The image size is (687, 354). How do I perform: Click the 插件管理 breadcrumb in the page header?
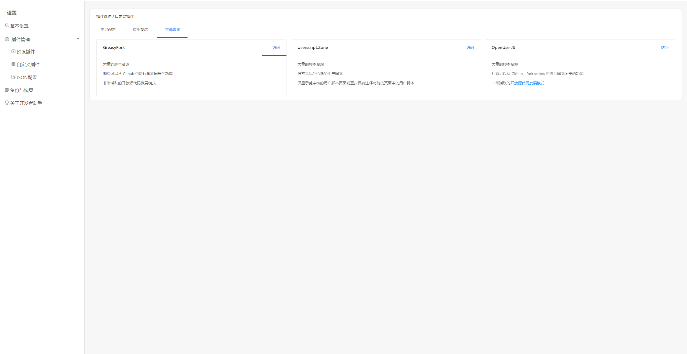click(x=104, y=16)
